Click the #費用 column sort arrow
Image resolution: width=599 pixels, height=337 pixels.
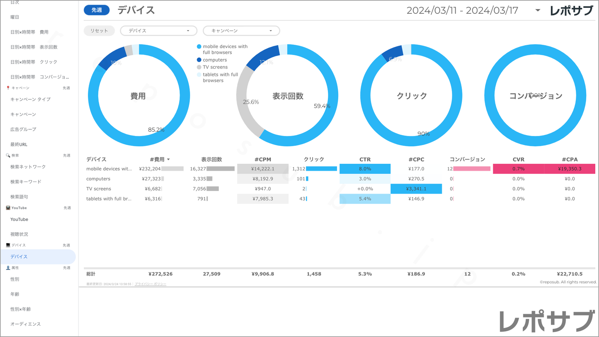(168, 160)
